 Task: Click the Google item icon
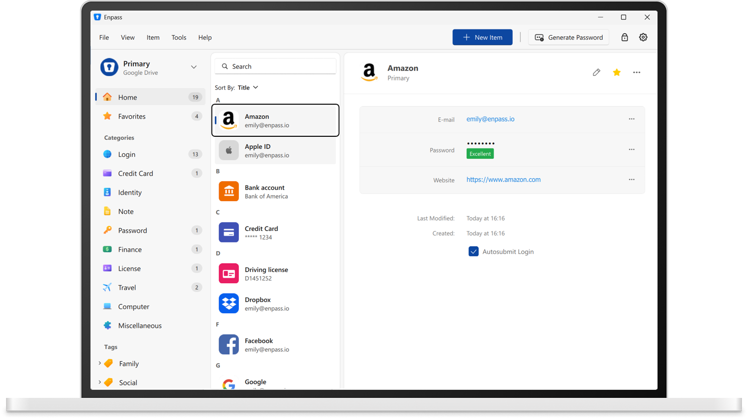[x=229, y=384]
